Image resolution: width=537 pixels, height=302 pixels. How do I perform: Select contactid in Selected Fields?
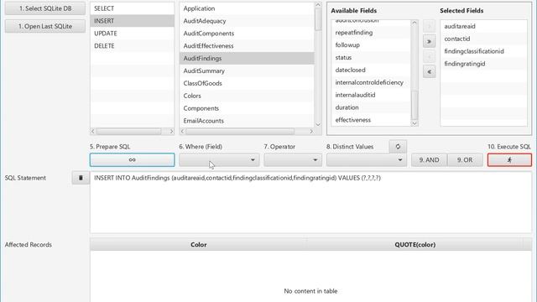(x=483, y=39)
